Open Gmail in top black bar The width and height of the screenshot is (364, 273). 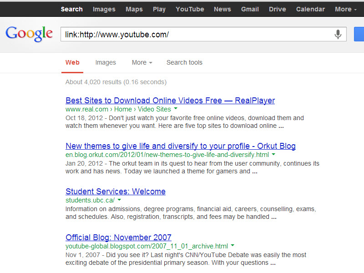[x=250, y=9]
